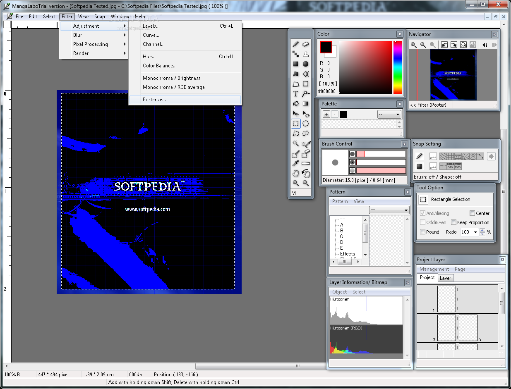Enable the Center checkbox in Tool Option

pyautogui.click(x=472, y=213)
